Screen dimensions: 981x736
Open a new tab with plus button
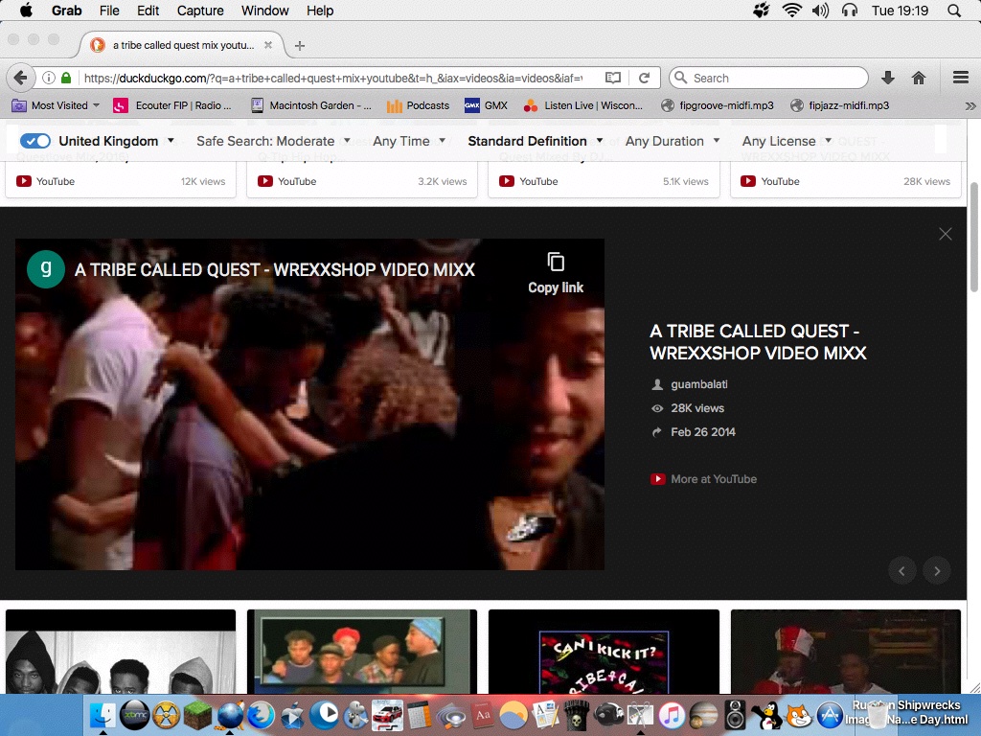coord(300,45)
